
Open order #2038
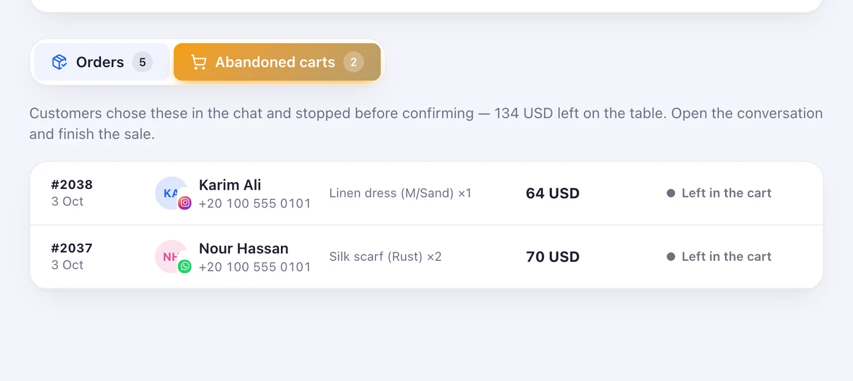[x=72, y=185]
